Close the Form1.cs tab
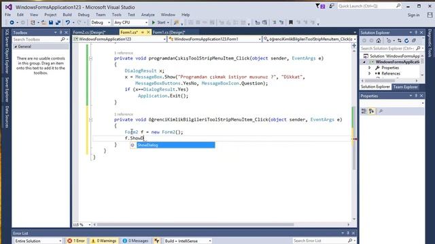 point(148,33)
